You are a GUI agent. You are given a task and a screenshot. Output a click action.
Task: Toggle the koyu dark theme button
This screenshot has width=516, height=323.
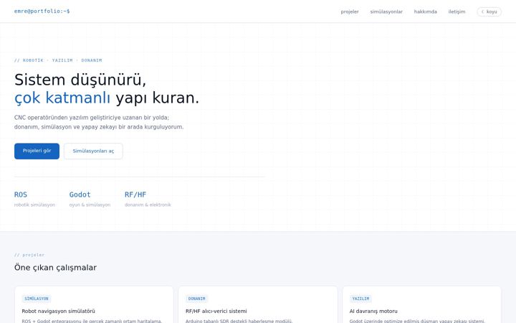(x=489, y=11)
